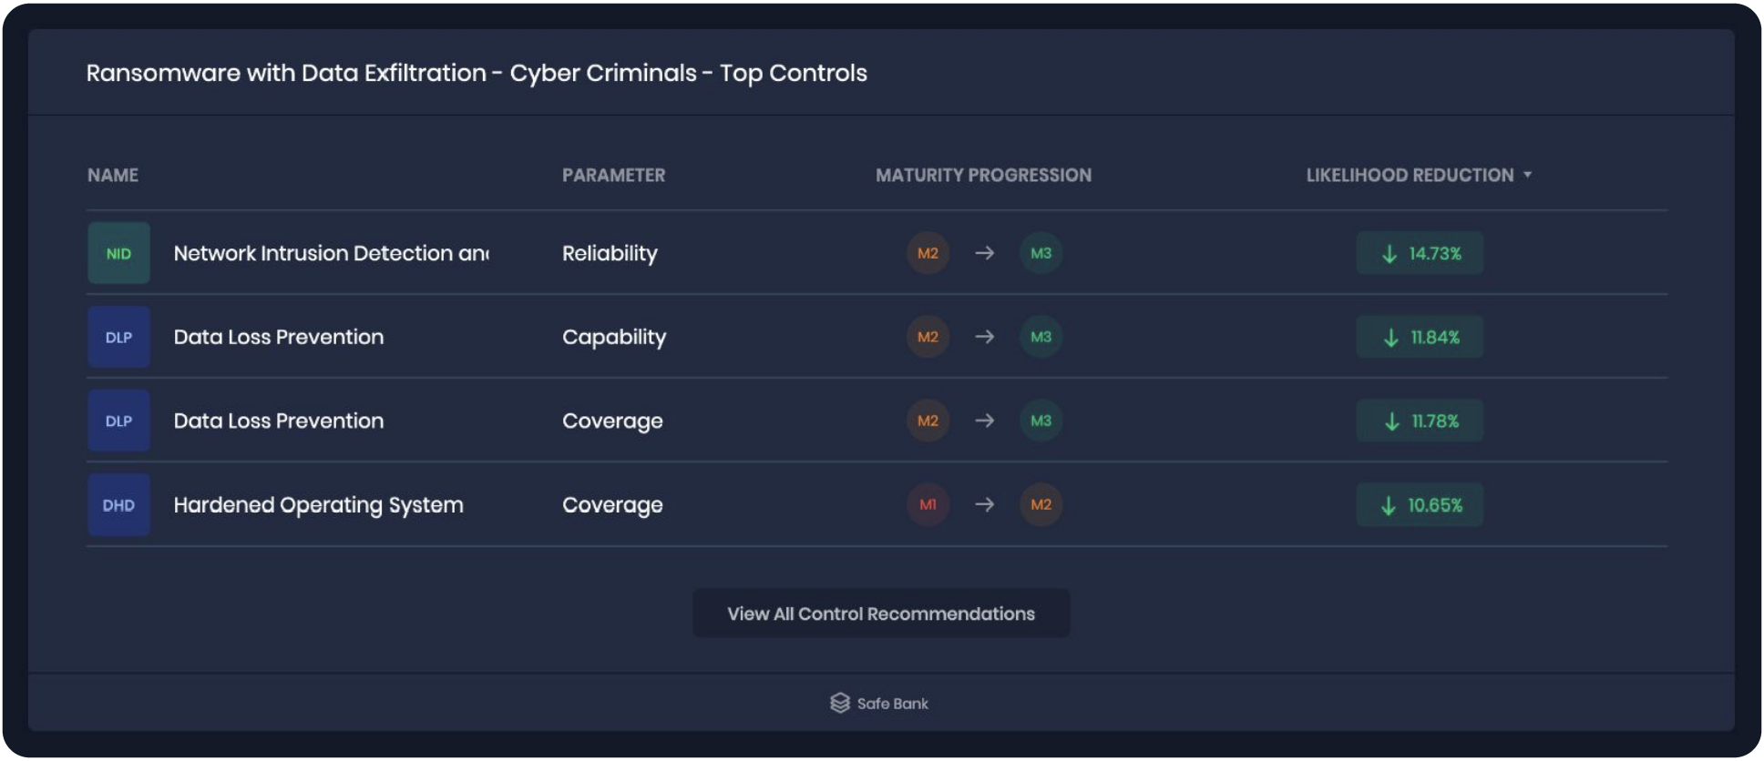The width and height of the screenshot is (1764, 761).
Task: Select the DLP icon for Capability row
Action: click(x=118, y=337)
